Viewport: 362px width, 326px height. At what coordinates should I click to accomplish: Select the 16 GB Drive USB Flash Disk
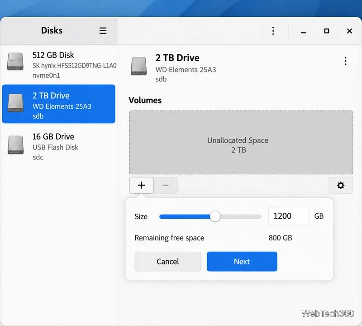pos(59,146)
